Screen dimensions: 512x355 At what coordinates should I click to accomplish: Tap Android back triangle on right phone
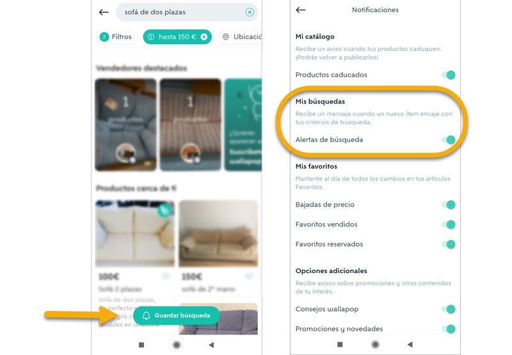point(410,345)
